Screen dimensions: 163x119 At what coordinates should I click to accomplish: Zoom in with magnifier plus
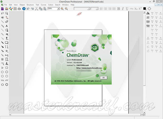click(62, 9)
